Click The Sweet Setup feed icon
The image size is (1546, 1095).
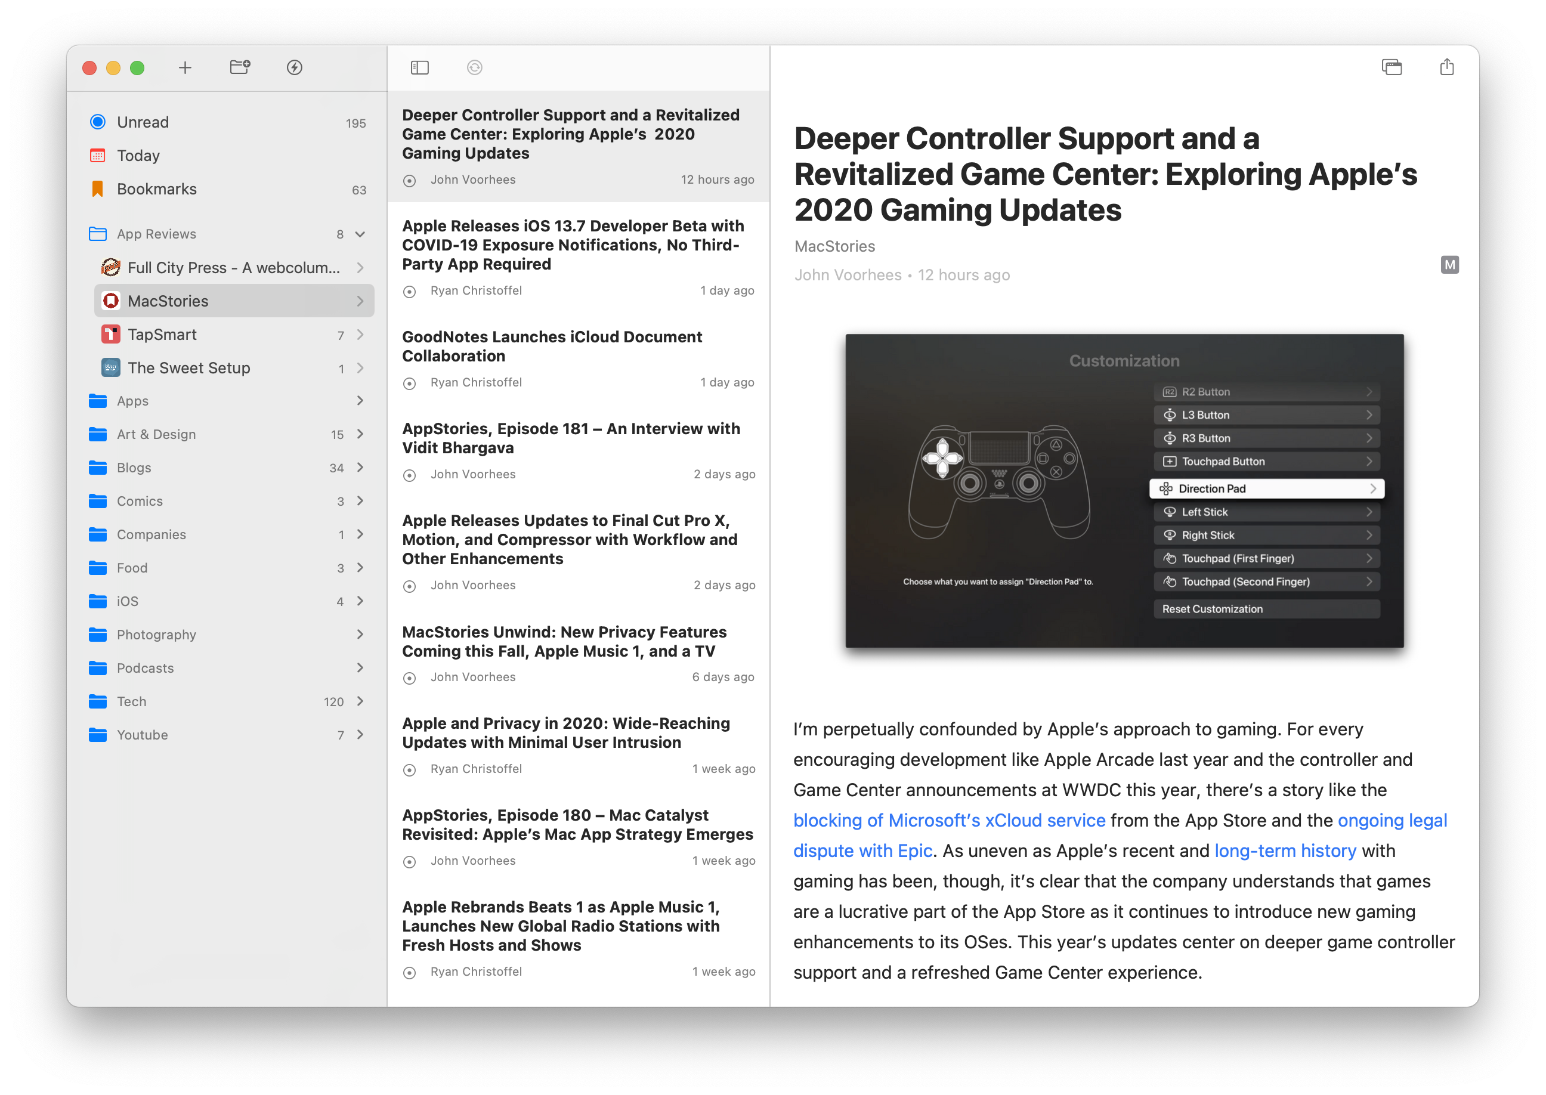click(110, 368)
